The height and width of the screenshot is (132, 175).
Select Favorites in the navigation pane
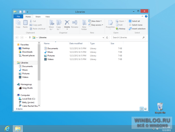point(23,44)
